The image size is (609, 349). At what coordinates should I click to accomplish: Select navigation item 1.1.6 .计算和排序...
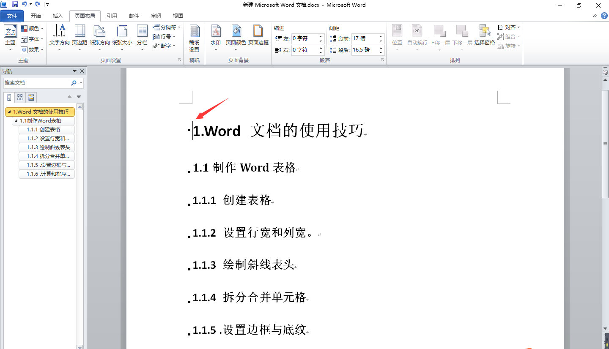[x=47, y=174]
